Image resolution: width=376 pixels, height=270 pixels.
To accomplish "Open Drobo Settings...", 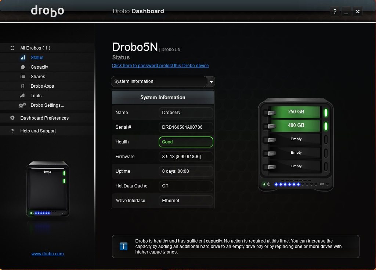I will pos(47,105).
